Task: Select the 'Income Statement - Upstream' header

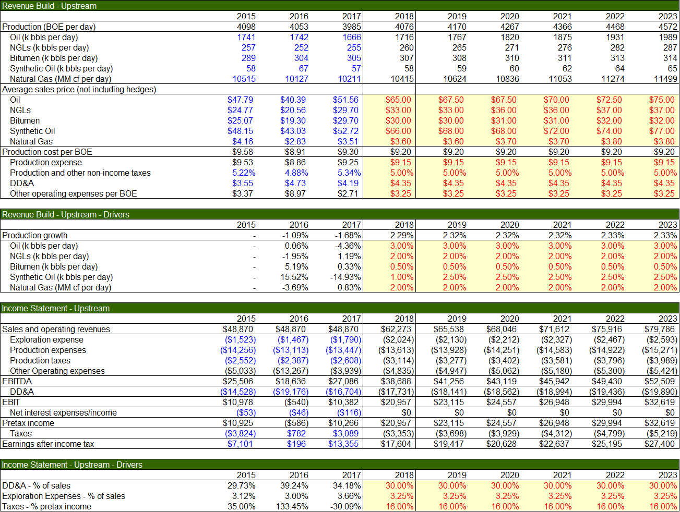Action: pos(55,308)
